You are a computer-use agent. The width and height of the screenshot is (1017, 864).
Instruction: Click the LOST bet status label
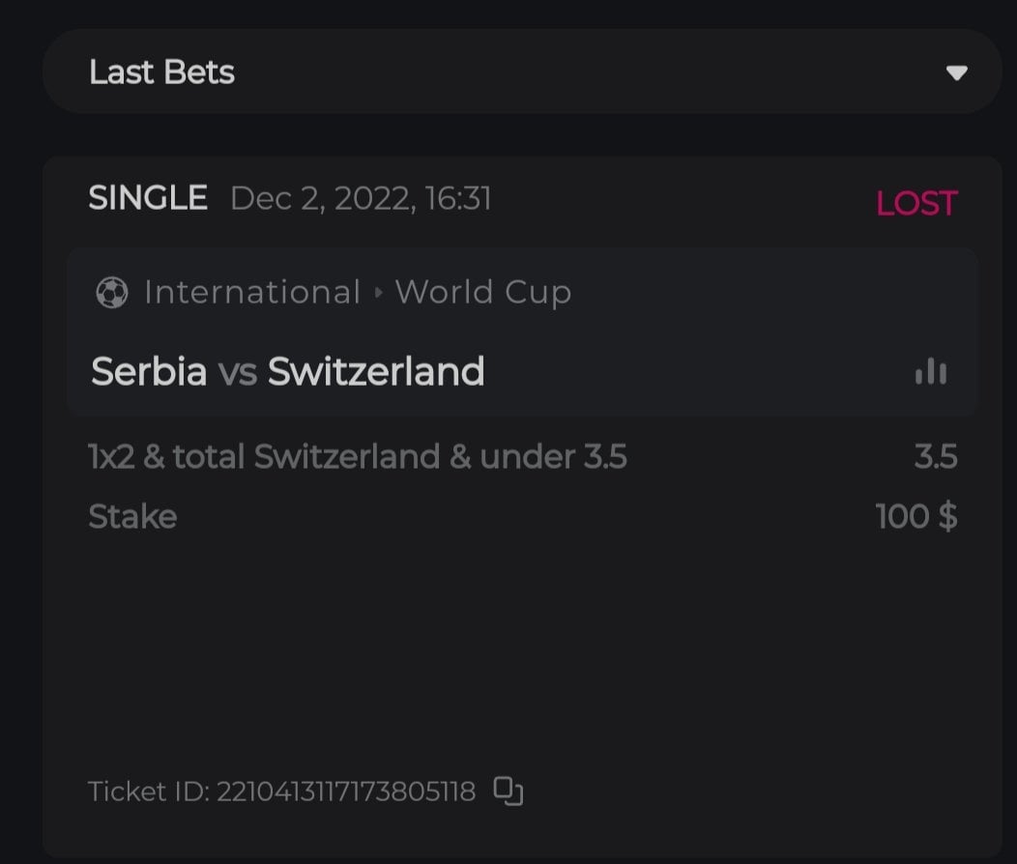coord(915,203)
